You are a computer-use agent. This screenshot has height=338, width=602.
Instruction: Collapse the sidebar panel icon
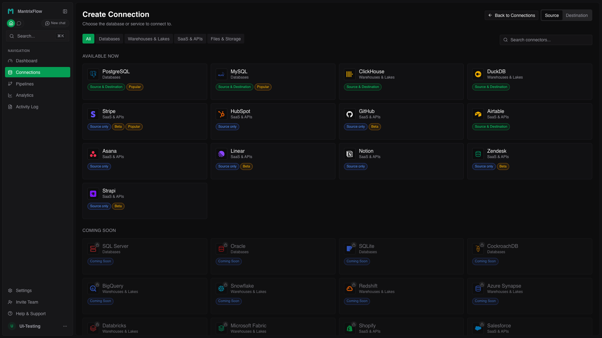click(65, 11)
